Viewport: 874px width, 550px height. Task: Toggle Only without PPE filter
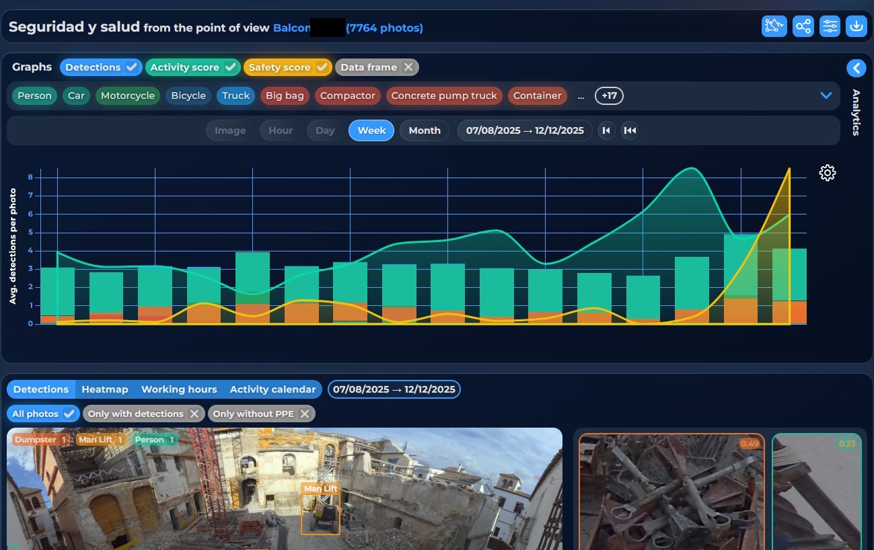(261, 414)
